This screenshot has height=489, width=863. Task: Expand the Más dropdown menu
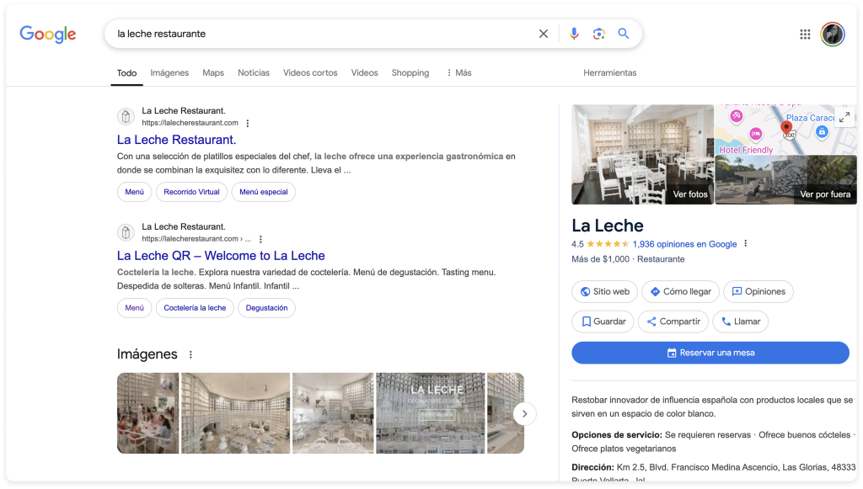coord(459,72)
